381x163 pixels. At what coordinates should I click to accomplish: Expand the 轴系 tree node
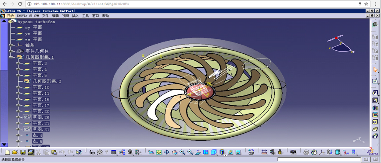point(11,45)
